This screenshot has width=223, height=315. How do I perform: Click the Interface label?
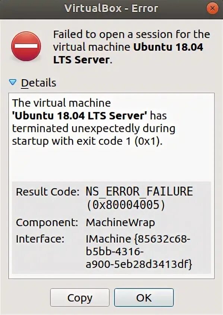(x=40, y=239)
